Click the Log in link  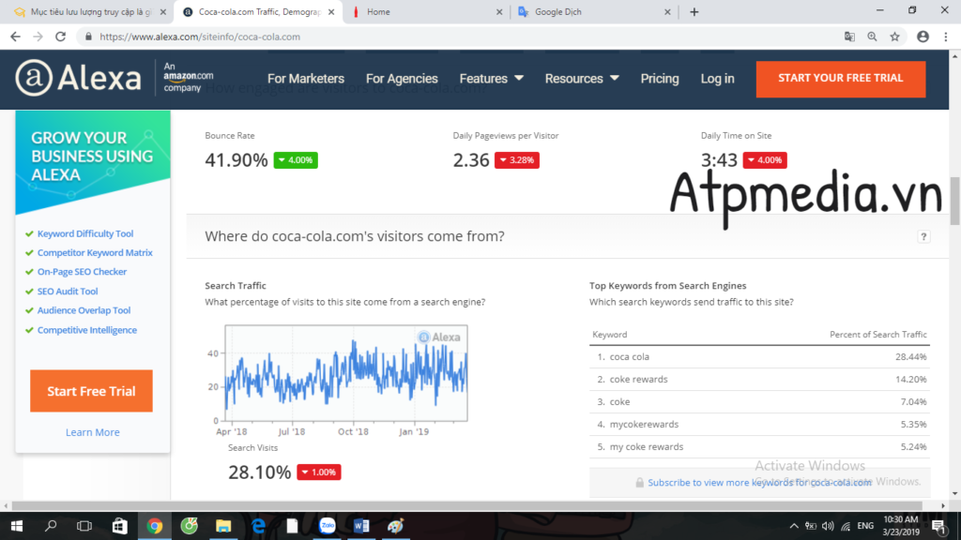pos(717,79)
